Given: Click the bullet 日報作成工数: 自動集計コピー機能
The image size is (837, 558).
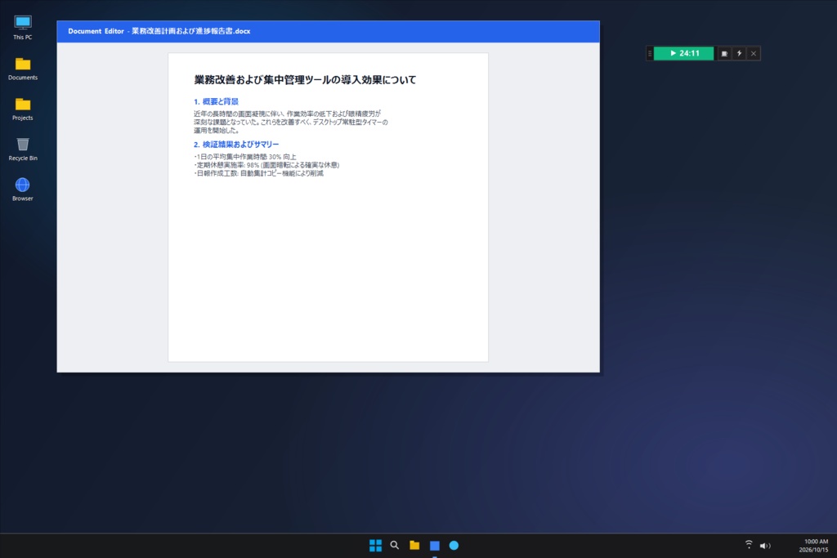Looking at the screenshot, I should tap(258, 173).
